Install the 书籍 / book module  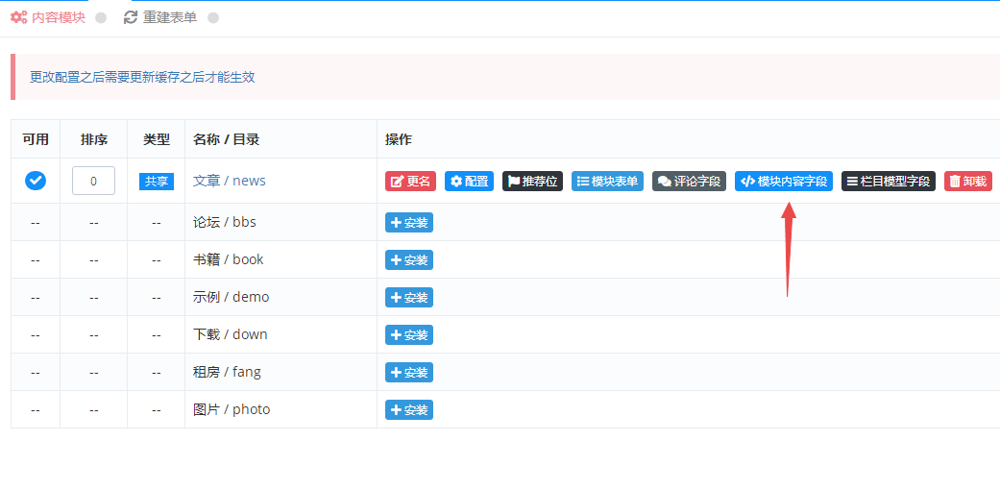(x=409, y=260)
